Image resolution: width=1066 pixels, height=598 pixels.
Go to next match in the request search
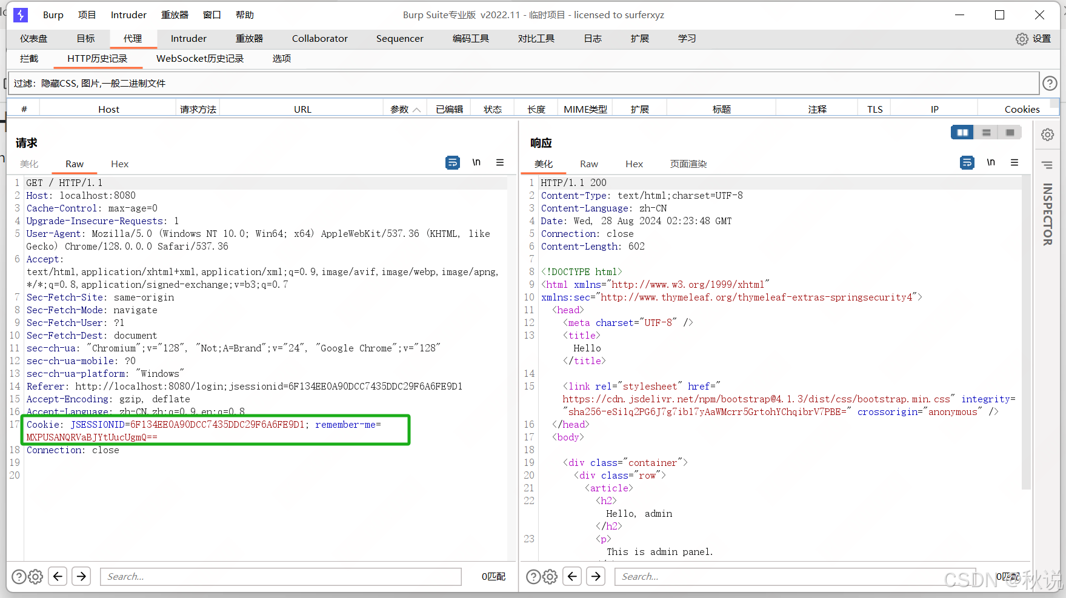point(81,576)
